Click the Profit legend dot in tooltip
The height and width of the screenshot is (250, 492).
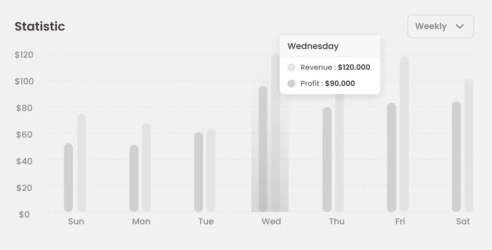coord(291,83)
